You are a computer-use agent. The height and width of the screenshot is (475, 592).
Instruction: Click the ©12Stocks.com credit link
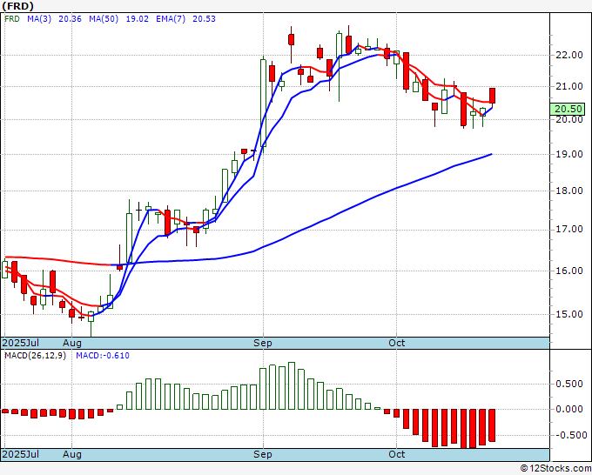coord(555,469)
